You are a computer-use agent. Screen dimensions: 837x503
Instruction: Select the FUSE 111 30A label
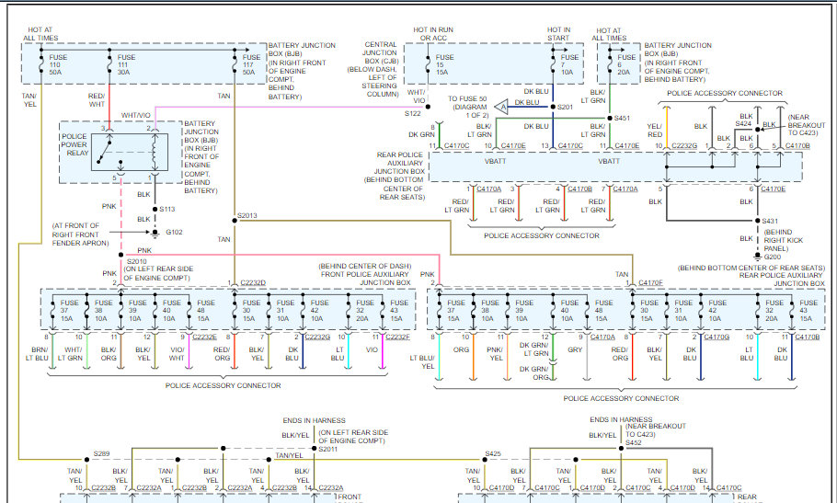click(127, 64)
